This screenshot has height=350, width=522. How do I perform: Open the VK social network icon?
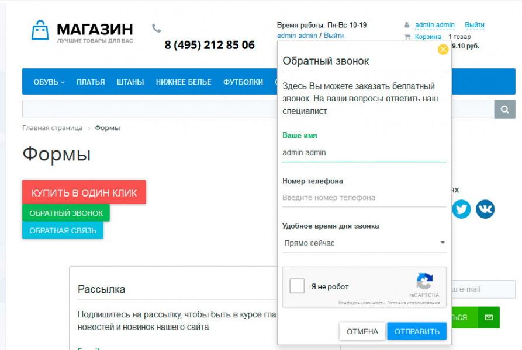[x=485, y=209]
